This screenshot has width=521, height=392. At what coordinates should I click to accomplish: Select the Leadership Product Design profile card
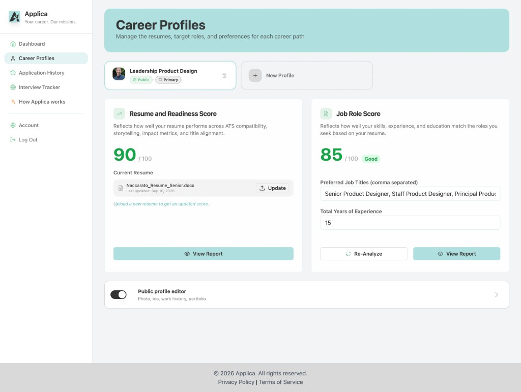pos(170,75)
